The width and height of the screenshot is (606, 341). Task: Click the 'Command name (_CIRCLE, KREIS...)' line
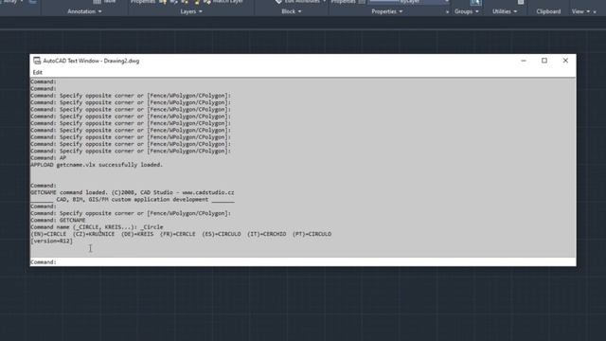(97, 227)
